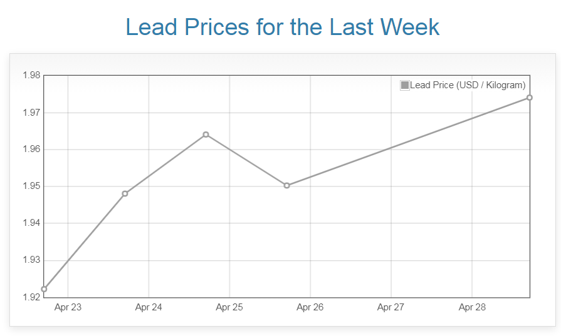
Task: Select the 1.93 price axis label
Action: tap(31, 260)
